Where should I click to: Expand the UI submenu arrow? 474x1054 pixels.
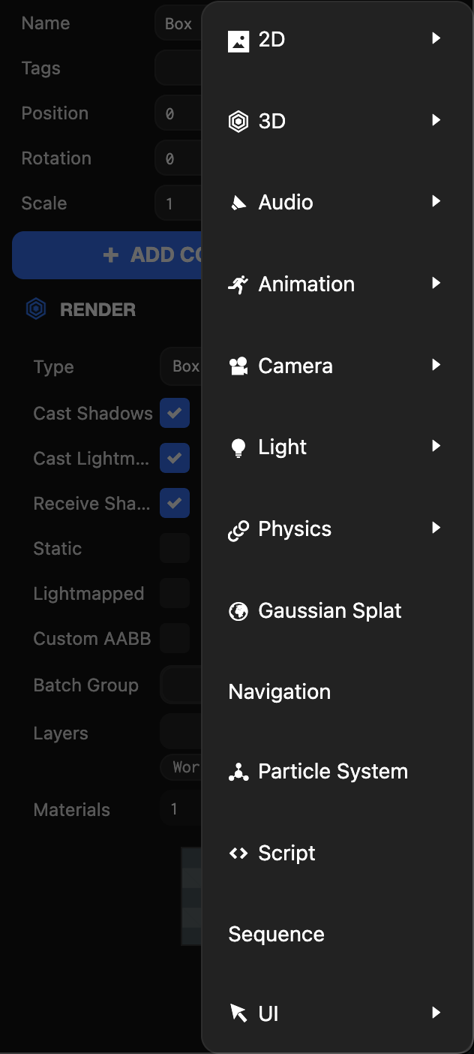tap(436, 1013)
